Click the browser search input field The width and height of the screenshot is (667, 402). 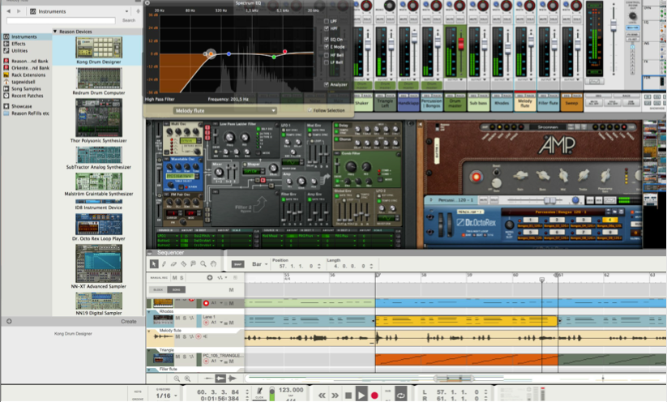click(x=61, y=20)
